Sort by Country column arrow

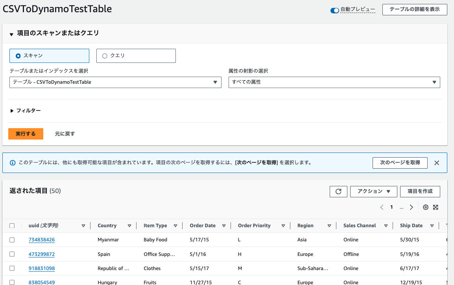(129, 226)
